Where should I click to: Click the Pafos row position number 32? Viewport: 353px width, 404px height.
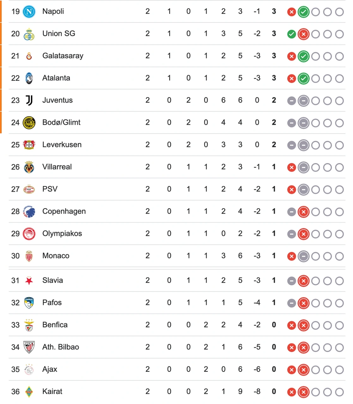(15, 303)
